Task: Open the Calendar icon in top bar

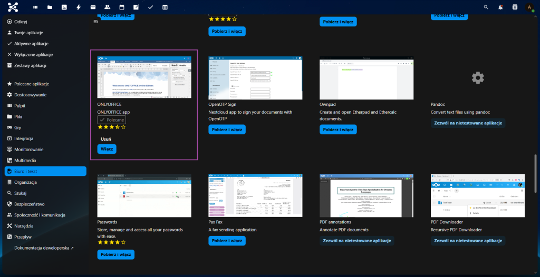Action: click(x=122, y=7)
